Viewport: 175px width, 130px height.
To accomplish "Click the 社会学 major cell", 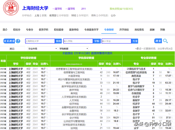I will tap(136, 97).
